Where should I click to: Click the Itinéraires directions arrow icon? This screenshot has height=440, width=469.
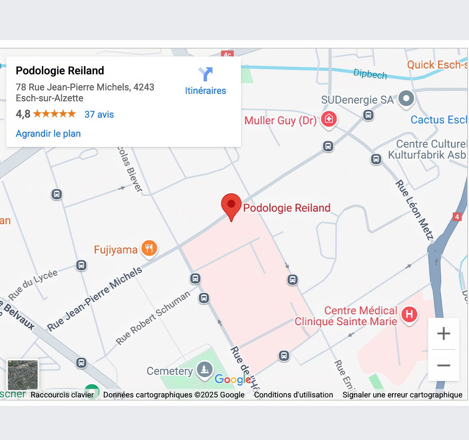pos(206,74)
